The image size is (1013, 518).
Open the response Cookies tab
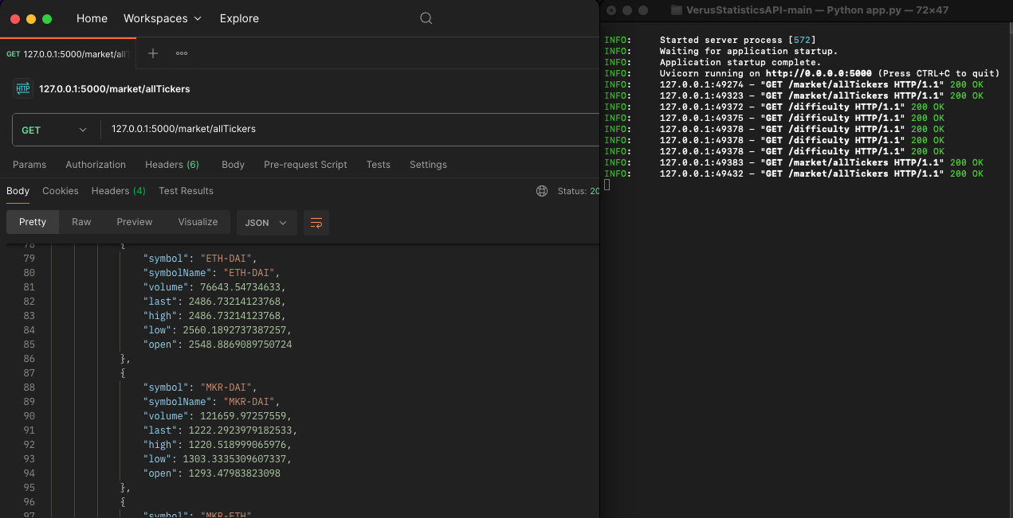(61, 191)
